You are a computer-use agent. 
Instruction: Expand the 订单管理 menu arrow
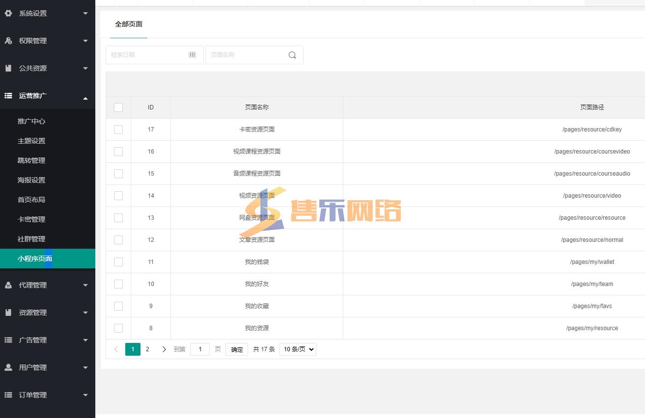(x=85, y=395)
